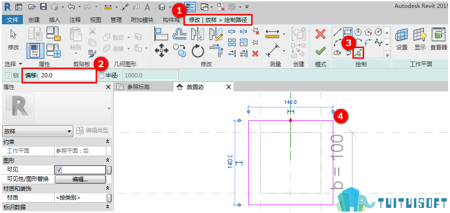Switch to the 注释 ribbon tab
The width and height of the screenshot is (450, 213).
pos(75,20)
